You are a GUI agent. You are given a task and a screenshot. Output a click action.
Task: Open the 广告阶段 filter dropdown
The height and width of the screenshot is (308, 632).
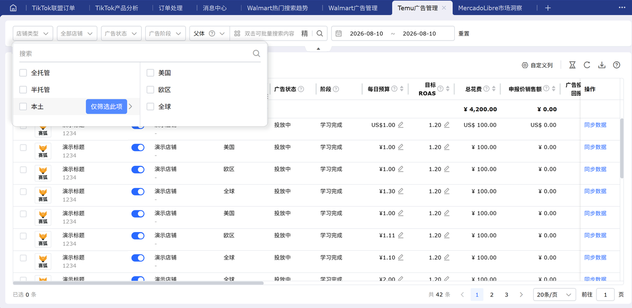pos(166,34)
